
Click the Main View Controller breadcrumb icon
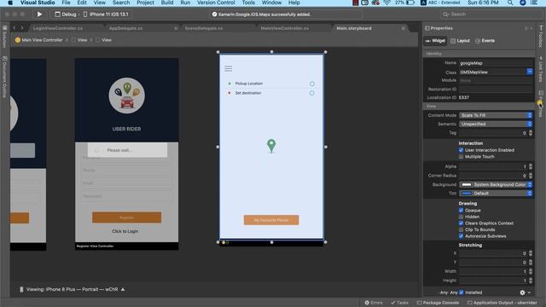18,40
